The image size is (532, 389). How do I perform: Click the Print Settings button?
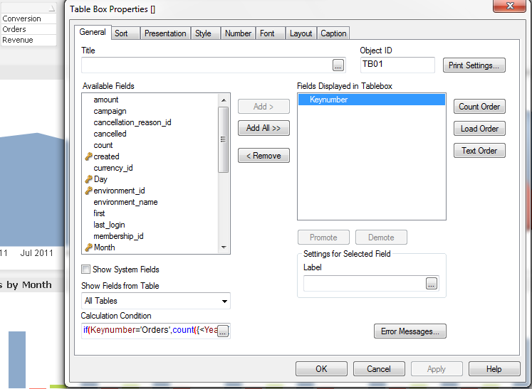(474, 65)
